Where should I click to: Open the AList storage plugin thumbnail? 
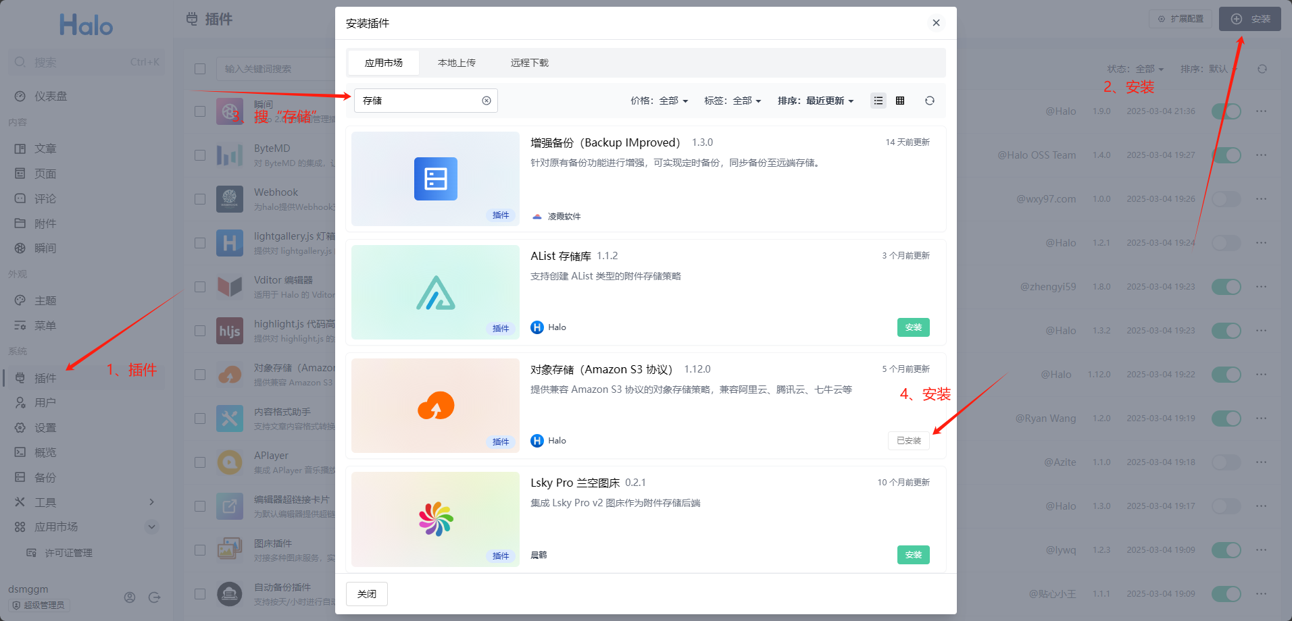coord(435,292)
